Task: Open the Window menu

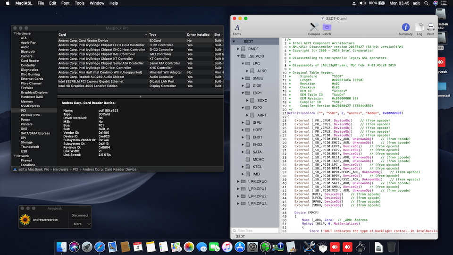Action: click(97, 3)
